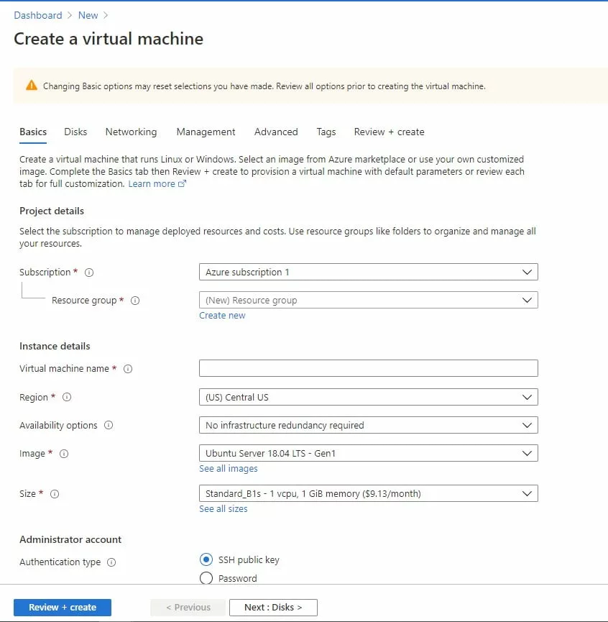Screen dimensions: 608x622
Task: Click the Create new resource group link
Action: point(222,316)
